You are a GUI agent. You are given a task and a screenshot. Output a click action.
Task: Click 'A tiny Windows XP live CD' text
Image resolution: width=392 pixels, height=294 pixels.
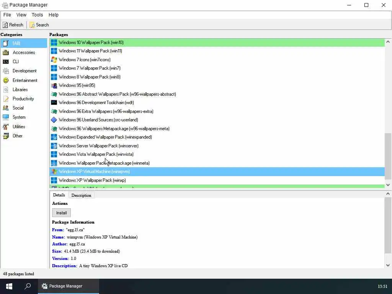[x=103, y=266]
